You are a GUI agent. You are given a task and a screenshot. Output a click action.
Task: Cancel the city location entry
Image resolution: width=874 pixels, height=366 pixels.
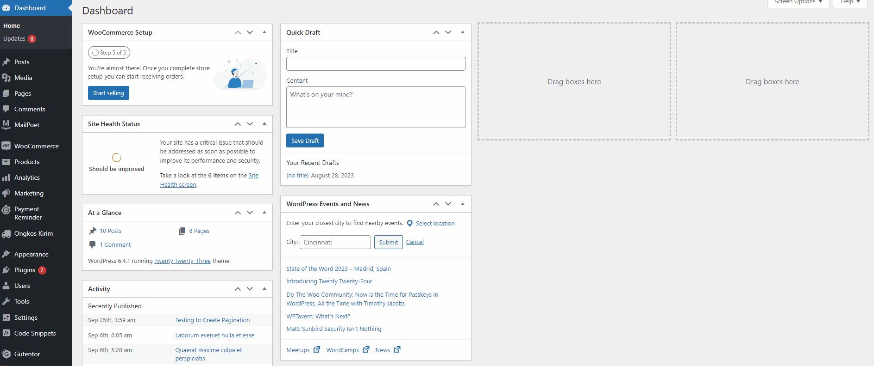coord(415,242)
